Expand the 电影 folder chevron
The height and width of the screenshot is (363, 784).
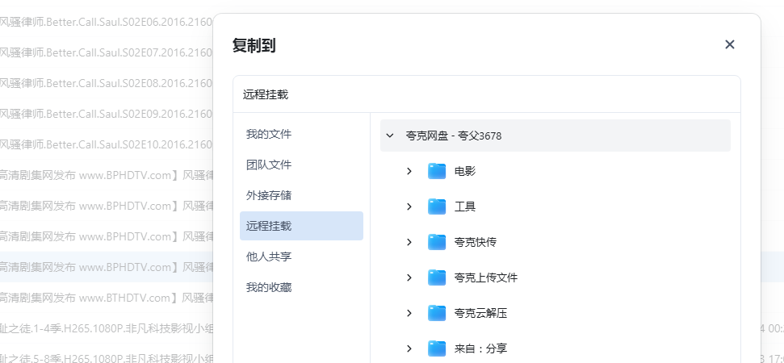[x=409, y=171]
